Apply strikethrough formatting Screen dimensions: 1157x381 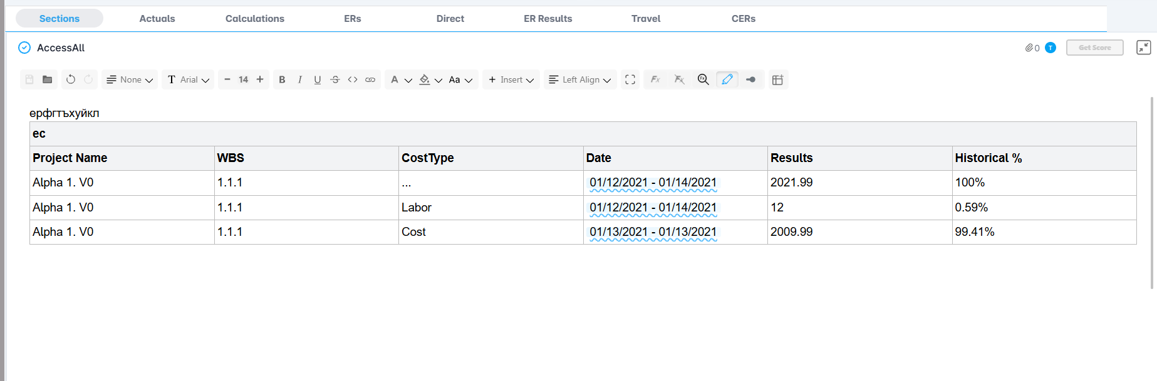click(335, 79)
